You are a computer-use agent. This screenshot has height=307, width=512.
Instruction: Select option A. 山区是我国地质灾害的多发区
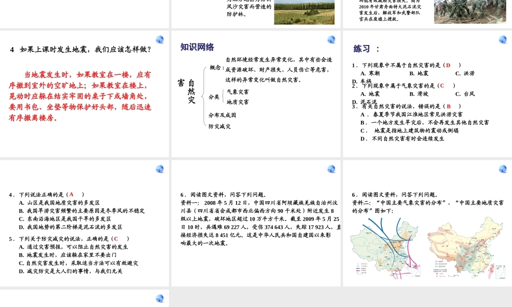[x=59, y=203]
